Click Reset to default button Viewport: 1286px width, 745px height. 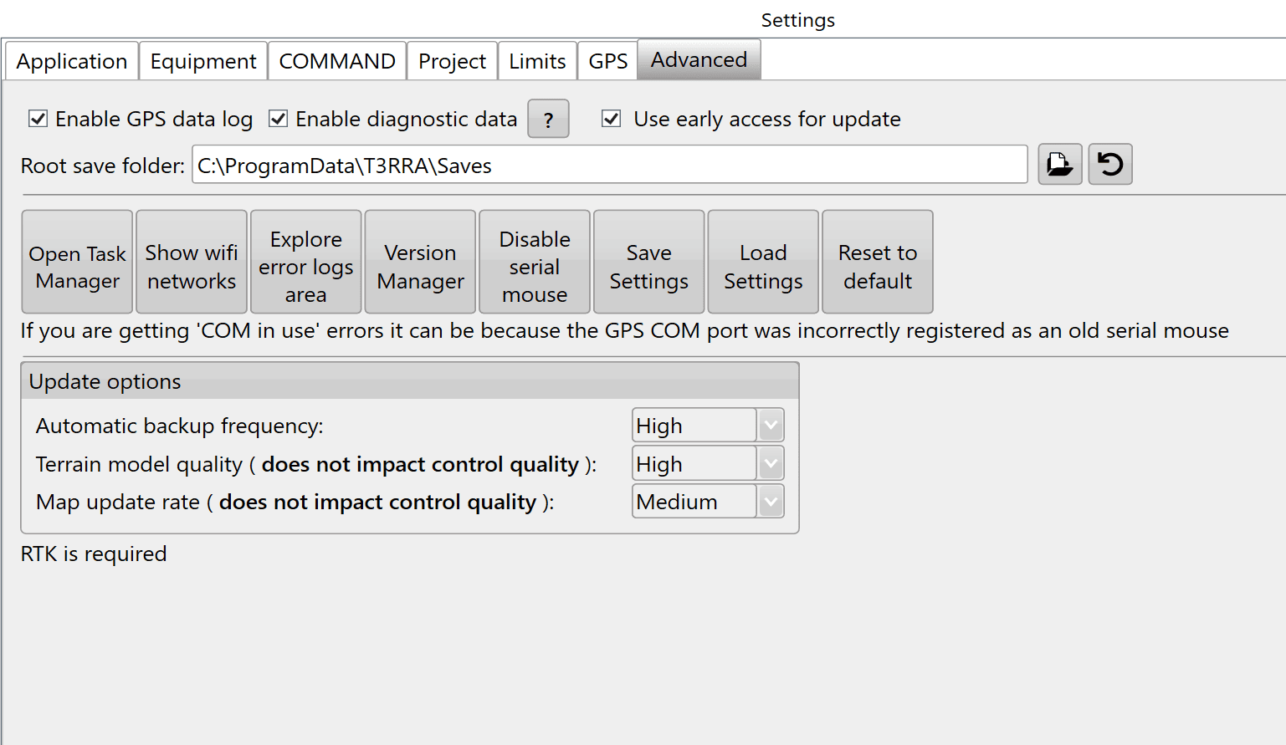pyautogui.click(x=878, y=262)
